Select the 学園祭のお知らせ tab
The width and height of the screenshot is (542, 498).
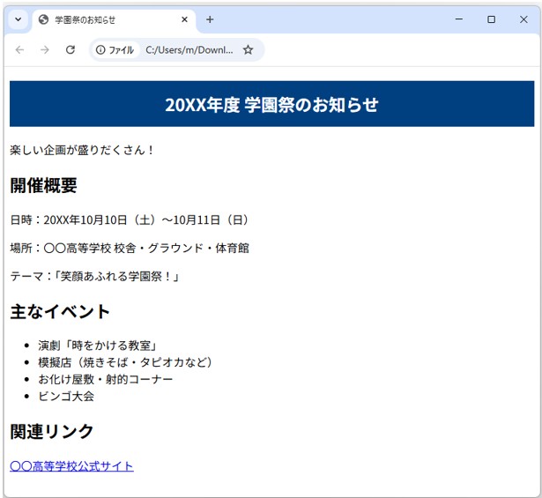click(x=114, y=20)
